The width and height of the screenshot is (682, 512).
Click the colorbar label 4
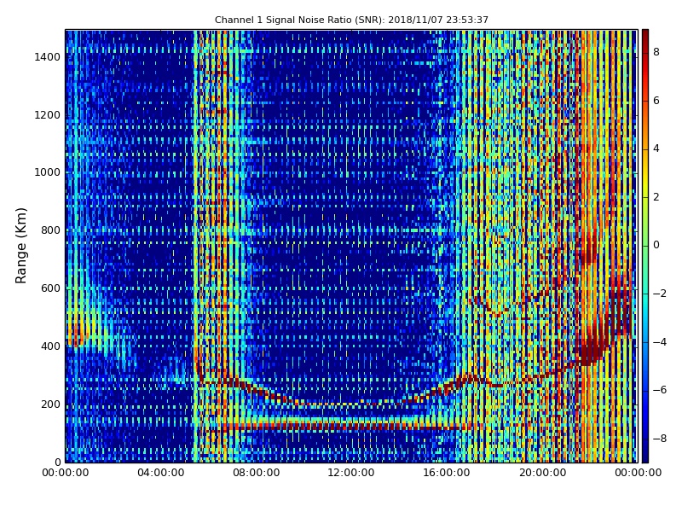[x=656, y=148]
